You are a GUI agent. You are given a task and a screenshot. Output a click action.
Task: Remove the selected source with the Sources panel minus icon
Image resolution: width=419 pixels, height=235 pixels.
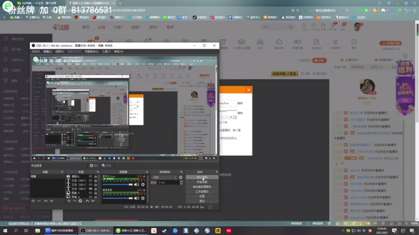tap(74, 201)
